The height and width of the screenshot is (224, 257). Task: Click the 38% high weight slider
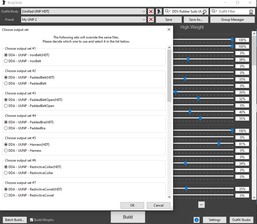click(x=188, y=59)
